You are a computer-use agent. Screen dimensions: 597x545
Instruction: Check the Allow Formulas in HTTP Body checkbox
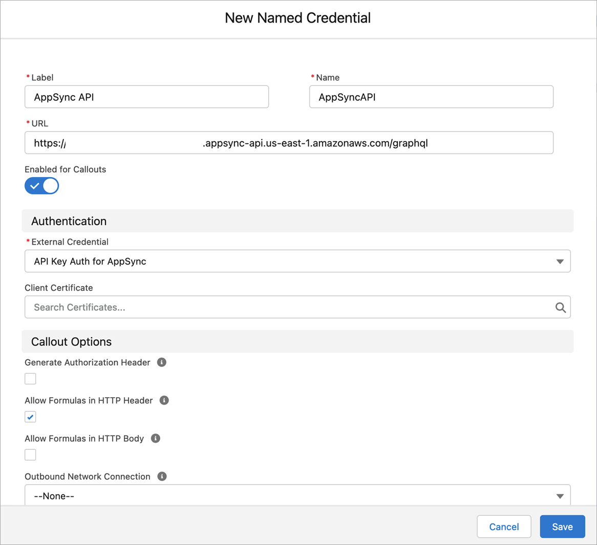tap(30, 455)
